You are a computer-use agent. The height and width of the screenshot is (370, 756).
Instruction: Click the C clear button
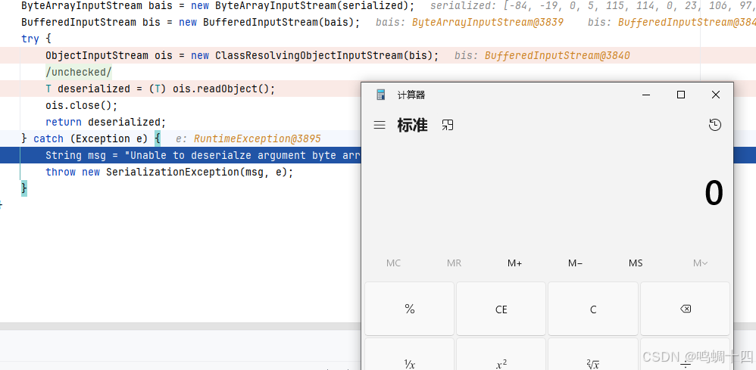593,309
